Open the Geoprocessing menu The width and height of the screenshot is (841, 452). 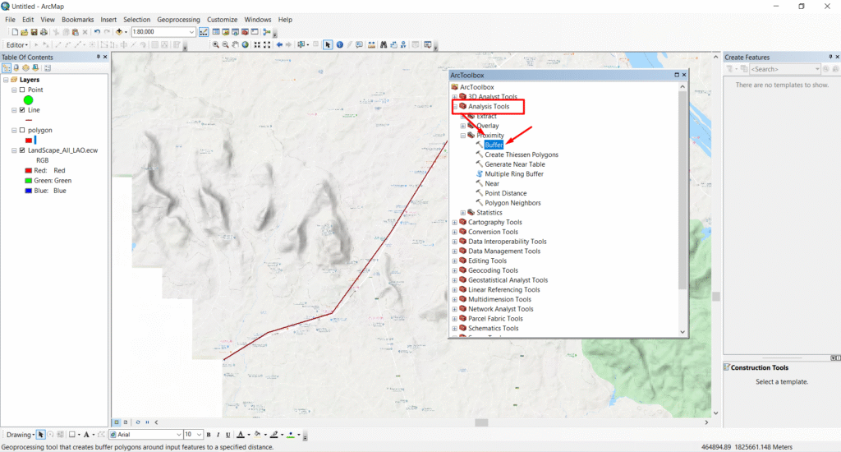[x=178, y=20]
